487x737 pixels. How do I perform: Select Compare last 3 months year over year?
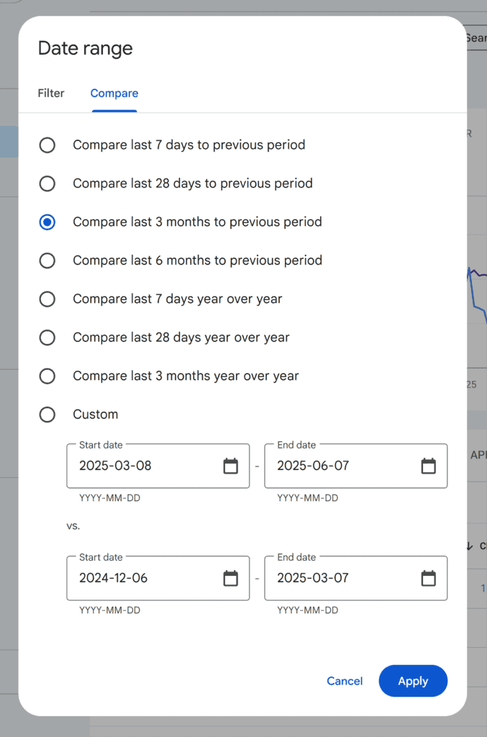(x=47, y=376)
